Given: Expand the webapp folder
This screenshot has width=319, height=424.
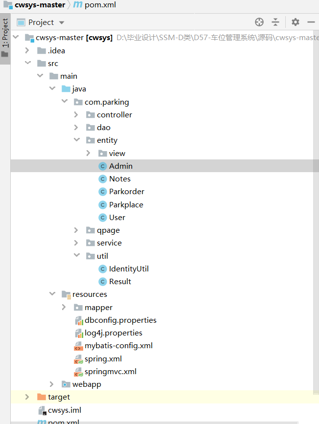Looking at the screenshot, I should click(52, 384).
